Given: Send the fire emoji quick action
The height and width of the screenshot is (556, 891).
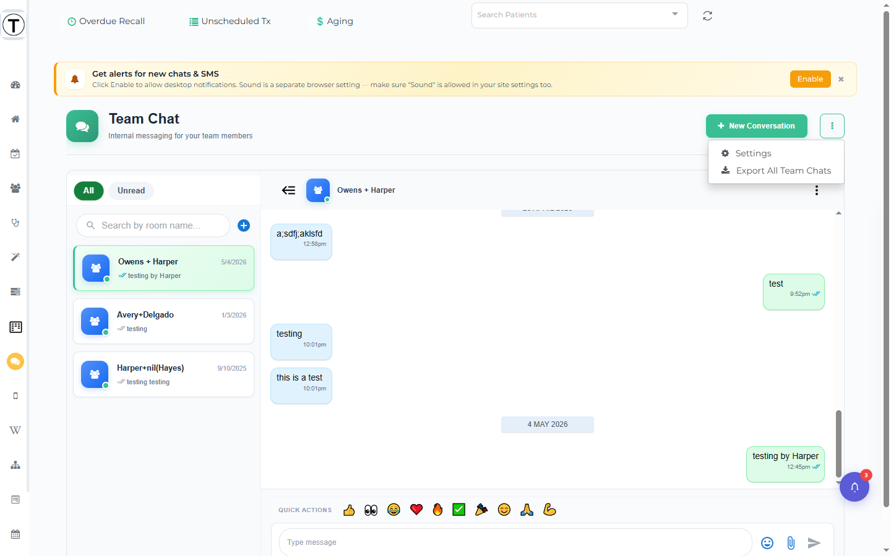Looking at the screenshot, I should [437, 510].
